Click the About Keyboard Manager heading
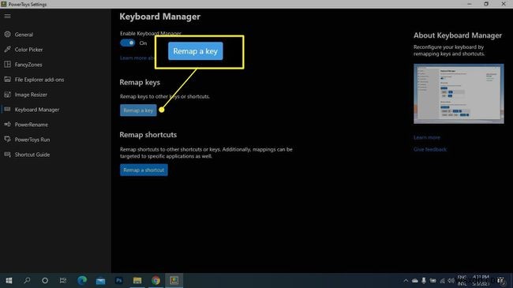 click(458, 36)
